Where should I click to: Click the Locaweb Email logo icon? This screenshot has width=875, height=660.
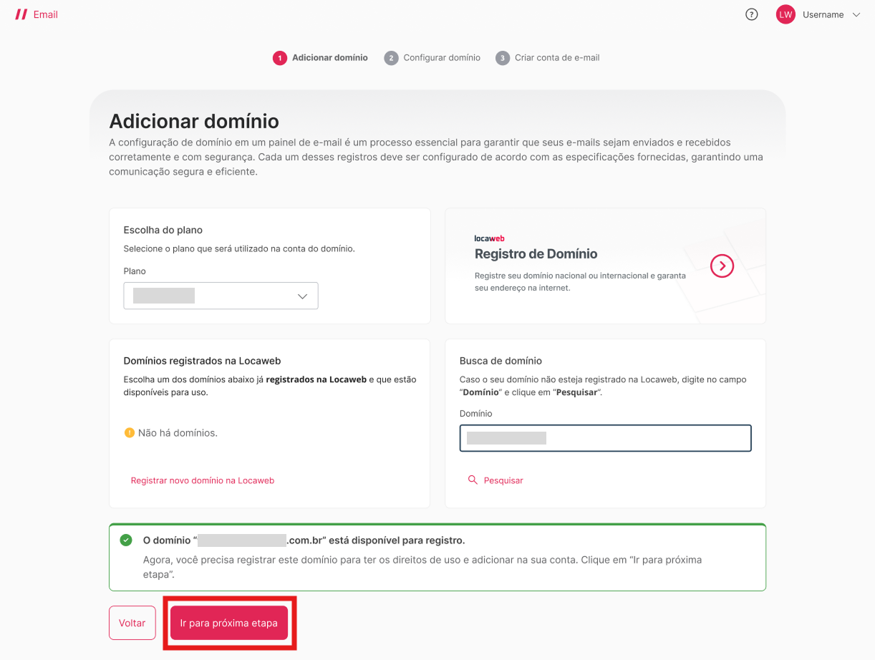pos(21,14)
